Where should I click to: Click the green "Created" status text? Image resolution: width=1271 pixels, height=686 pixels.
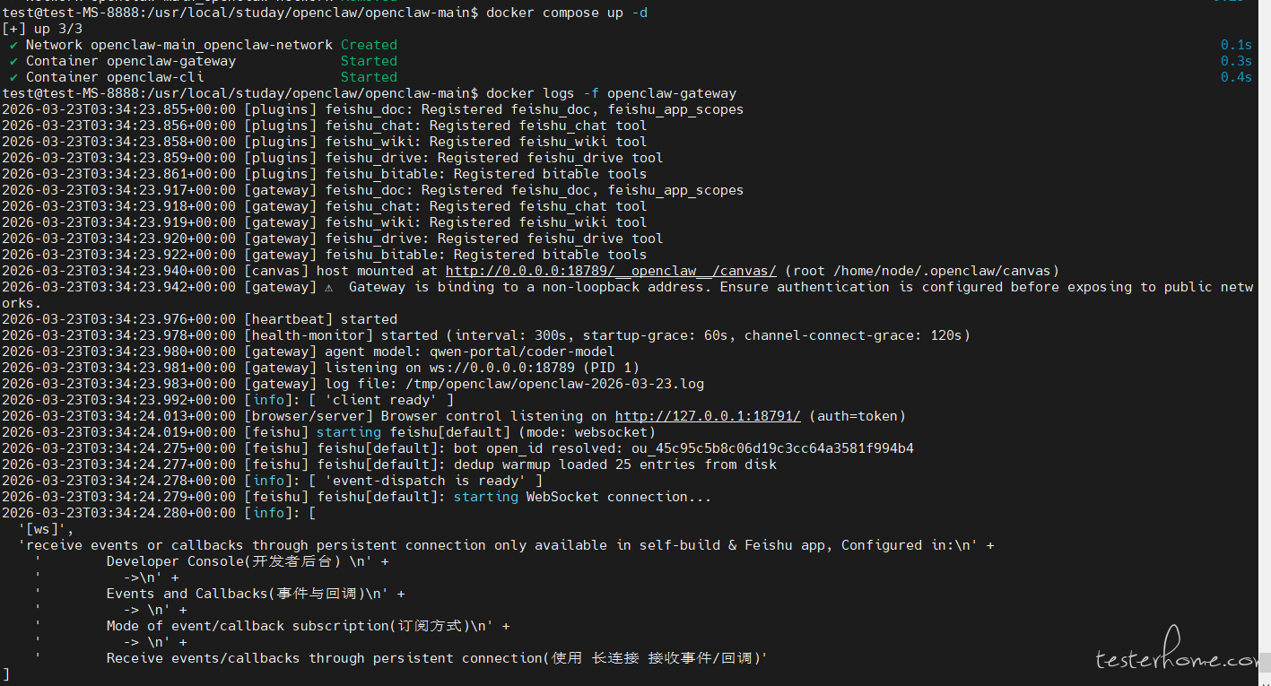369,45
